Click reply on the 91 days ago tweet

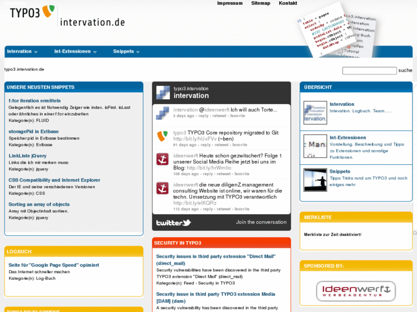tap(205, 145)
